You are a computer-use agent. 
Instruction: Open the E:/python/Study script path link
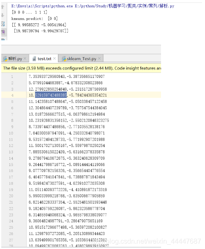(125, 6)
